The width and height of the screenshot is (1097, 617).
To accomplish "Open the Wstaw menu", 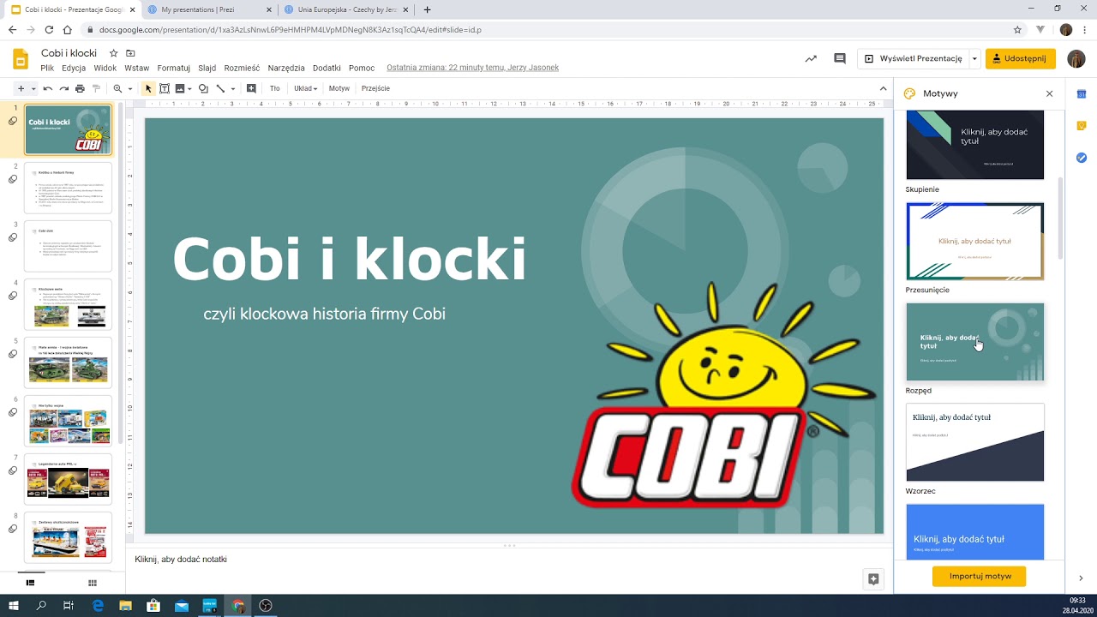I will (137, 68).
